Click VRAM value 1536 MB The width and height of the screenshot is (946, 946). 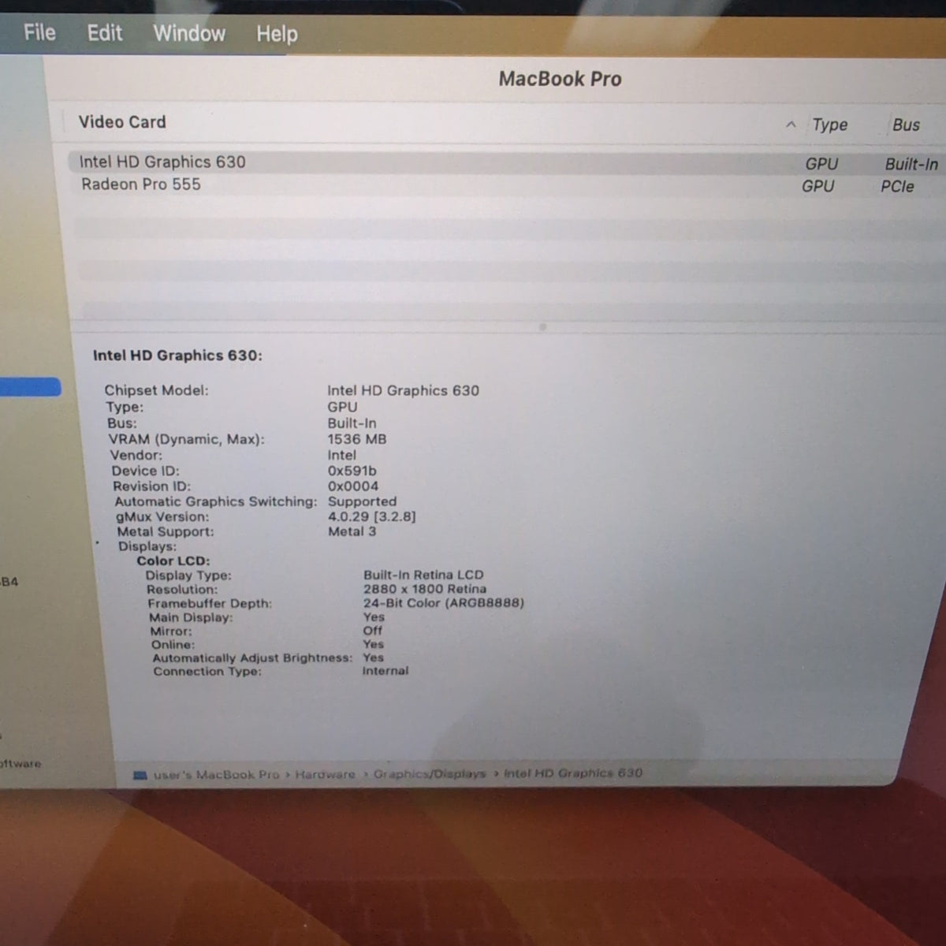357,439
